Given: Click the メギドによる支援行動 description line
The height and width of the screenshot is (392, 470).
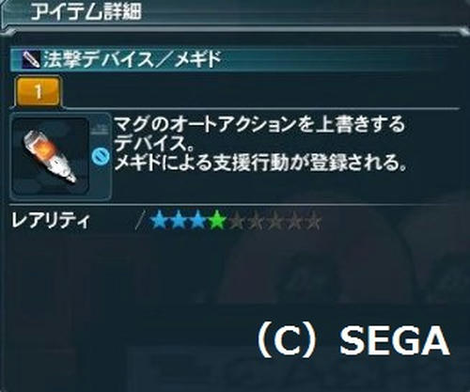Looking at the screenshot, I should click(260, 163).
